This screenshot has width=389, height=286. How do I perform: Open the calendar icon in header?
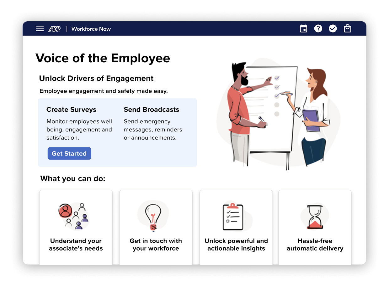pos(303,29)
